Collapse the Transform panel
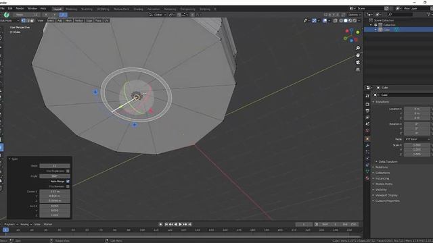Screen dimensions: 433x243 (373, 102)
